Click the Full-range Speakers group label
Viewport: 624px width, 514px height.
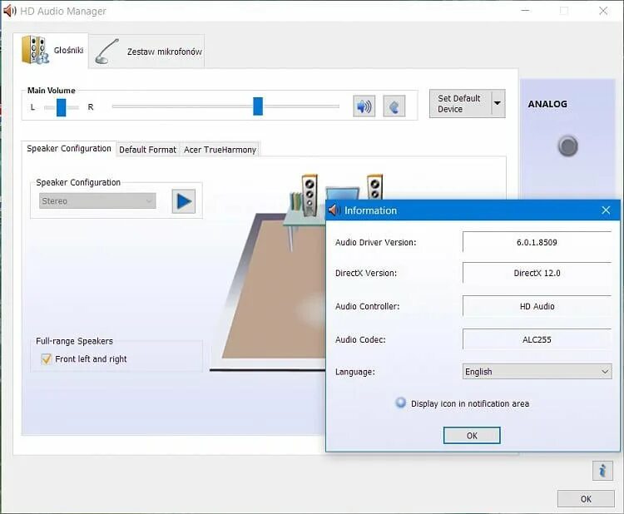point(74,341)
